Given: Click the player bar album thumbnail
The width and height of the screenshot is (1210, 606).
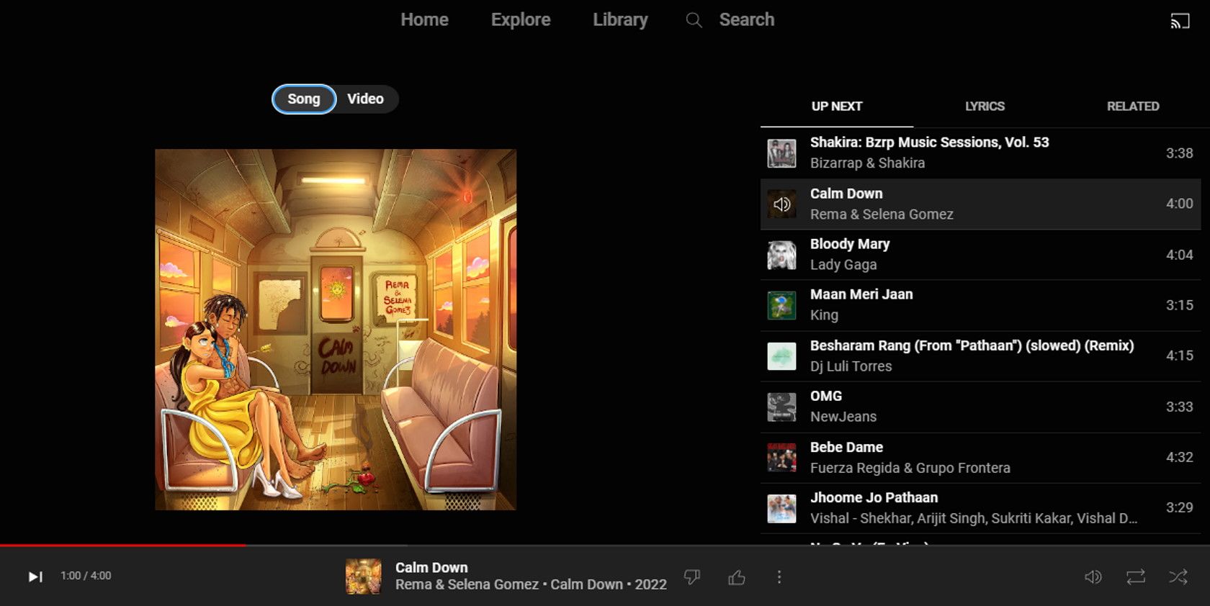Looking at the screenshot, I should click(x=364, y=576).
